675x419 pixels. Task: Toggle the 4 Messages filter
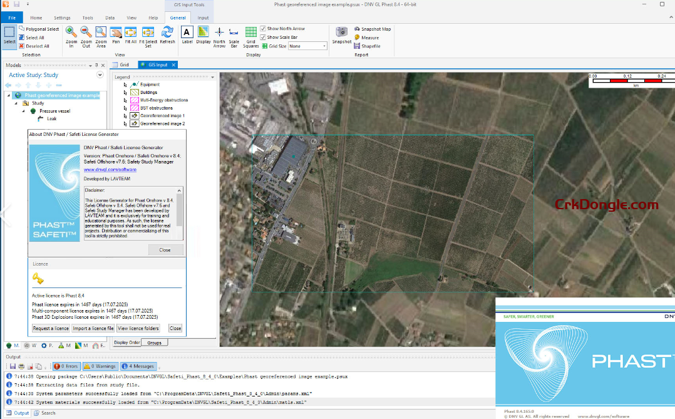click(138, 366)
